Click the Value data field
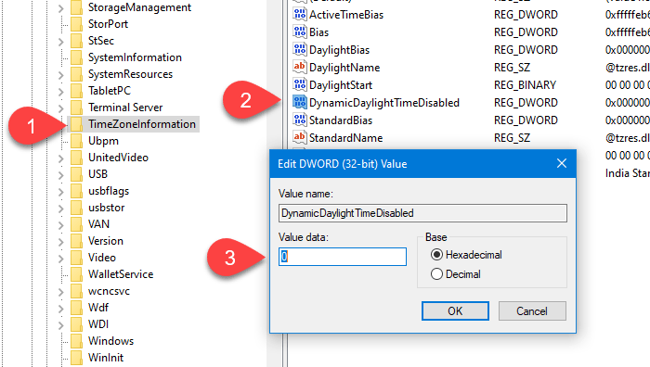The image size is (650, 367). click(343, 257)
